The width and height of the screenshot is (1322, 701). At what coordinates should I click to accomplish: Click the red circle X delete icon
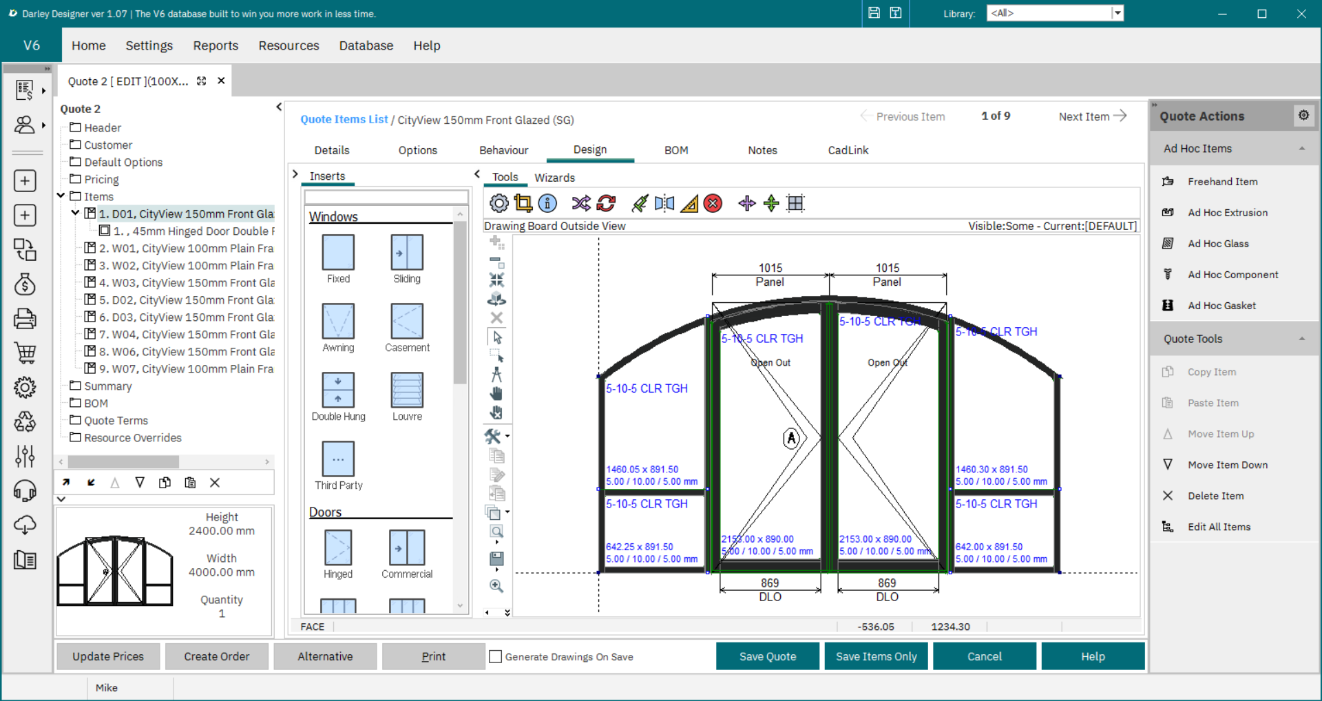pos(713,203)
